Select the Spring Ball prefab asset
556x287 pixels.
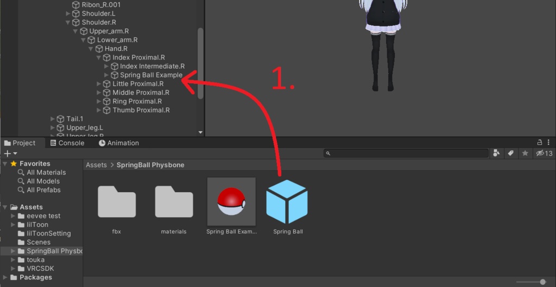[x=287, y=202]
